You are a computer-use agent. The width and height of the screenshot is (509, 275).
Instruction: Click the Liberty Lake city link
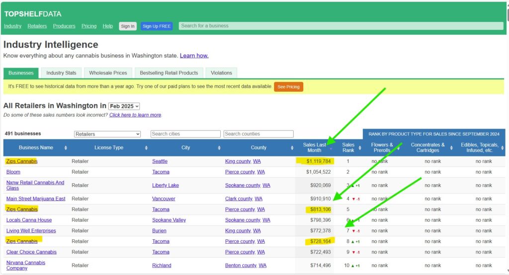pyautogui.click(x=166, y=185)
